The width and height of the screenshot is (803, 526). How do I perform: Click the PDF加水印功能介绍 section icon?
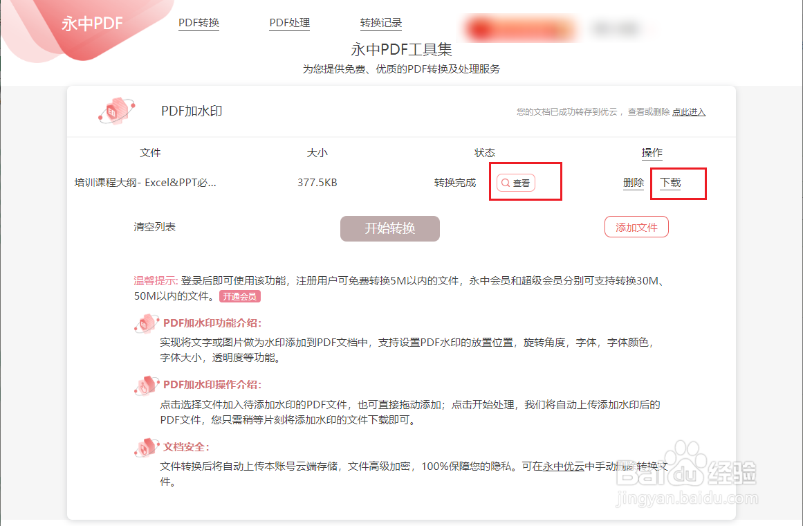[146, 323]
